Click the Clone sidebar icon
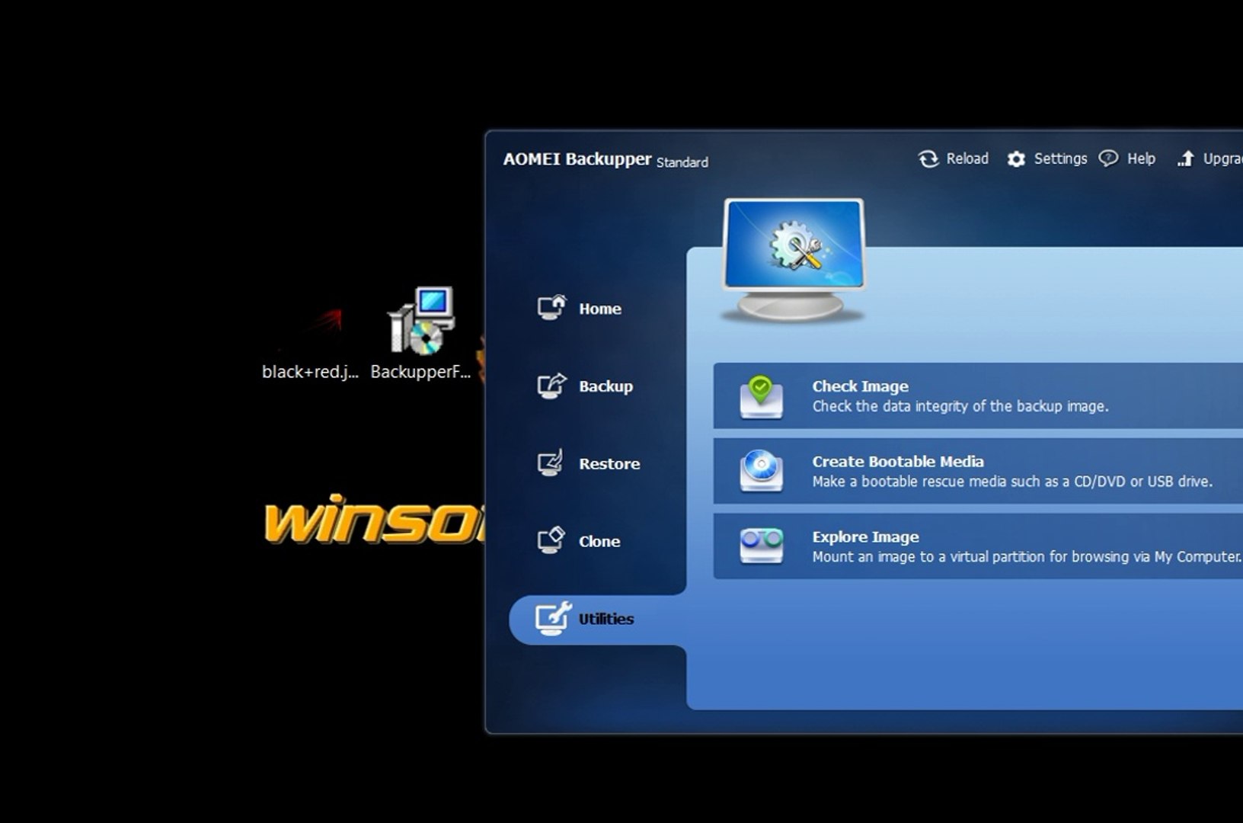 (551, 540)
